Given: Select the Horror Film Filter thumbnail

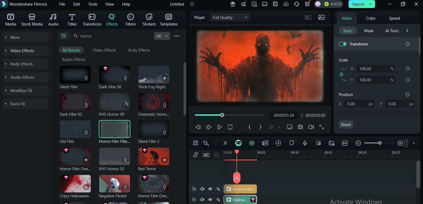Looking at the screenshot, I should (114, 129).
